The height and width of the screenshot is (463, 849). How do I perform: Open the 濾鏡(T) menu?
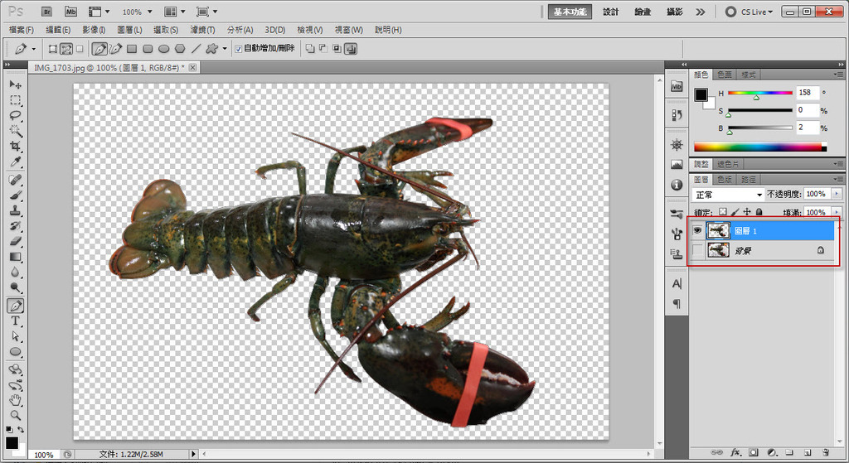[202, 30]
